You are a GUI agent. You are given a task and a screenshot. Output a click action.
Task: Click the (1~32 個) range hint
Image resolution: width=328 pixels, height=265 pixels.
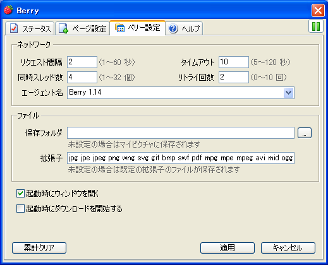coord(117,78)
